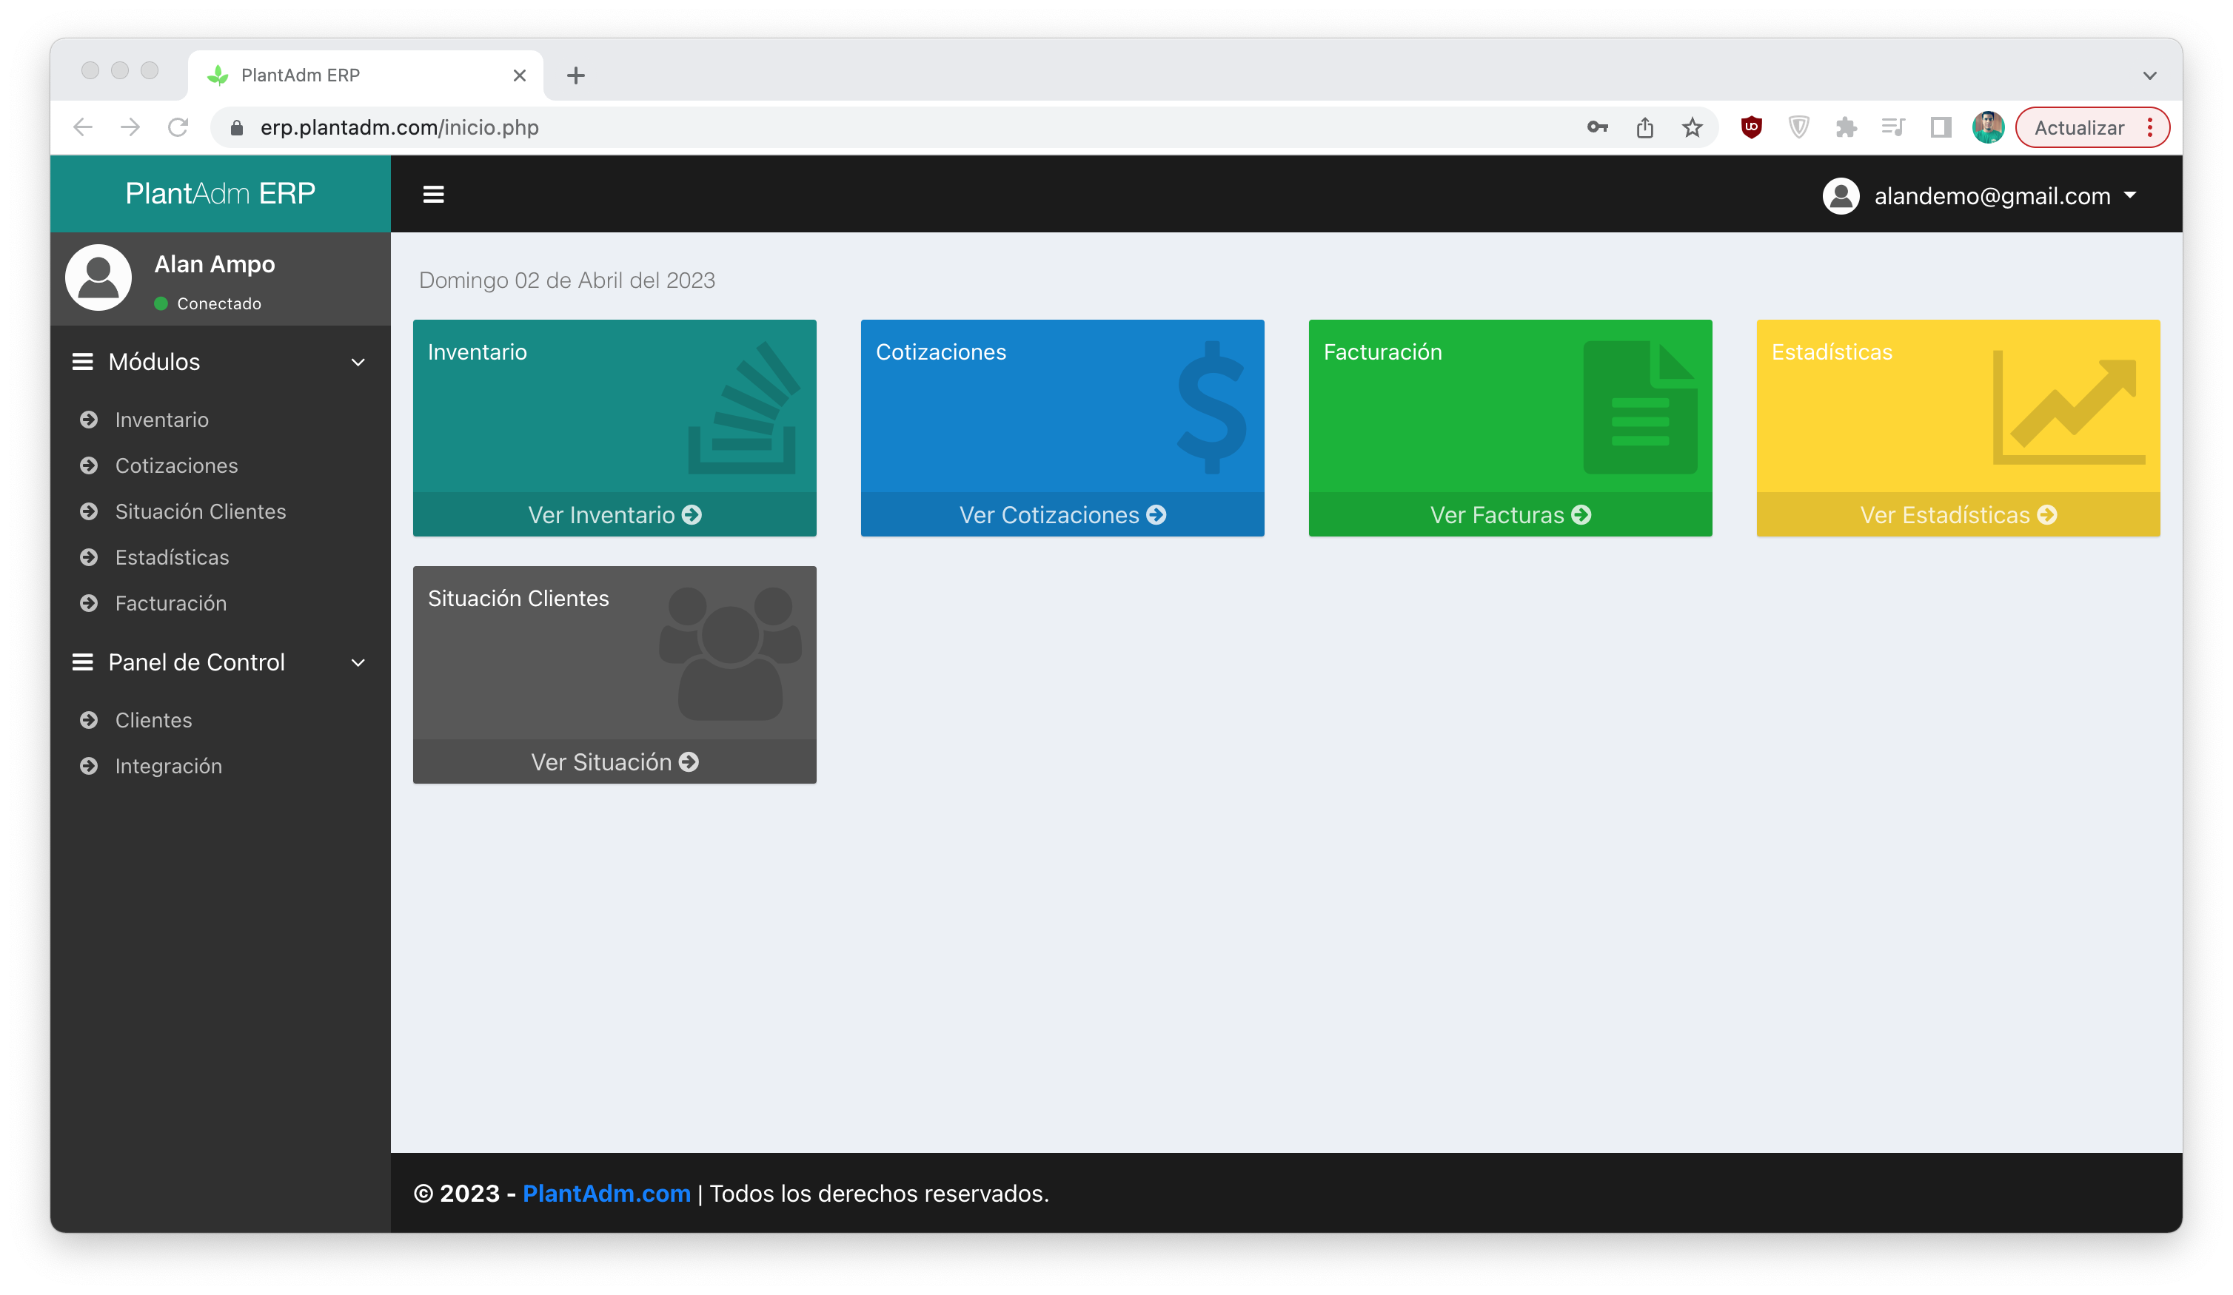2233x1295 pixels.
Task: Open Integración from the sidebar
Action: coord(168,766)
